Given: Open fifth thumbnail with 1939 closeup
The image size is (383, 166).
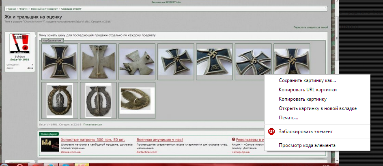Looking at the screenshot, I should (215, 62).
